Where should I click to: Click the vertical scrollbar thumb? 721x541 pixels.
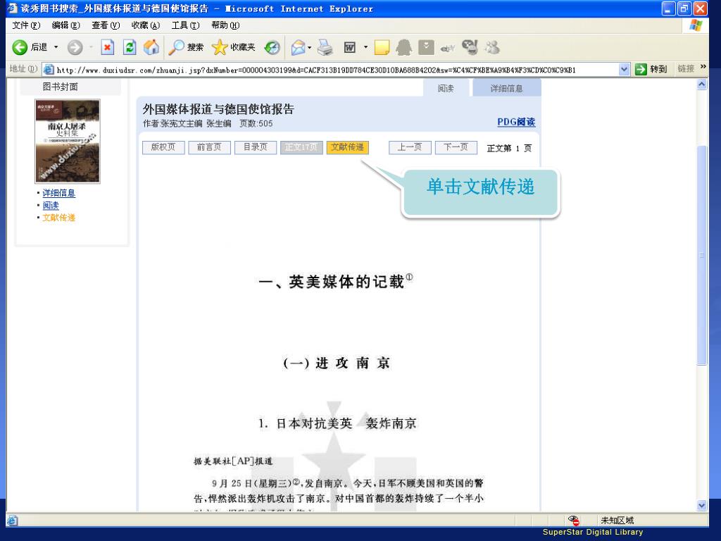(x=702, y=255)
